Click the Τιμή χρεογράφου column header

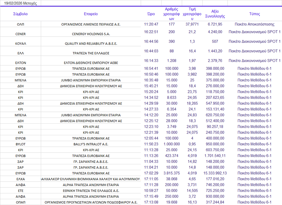[192, 14]
